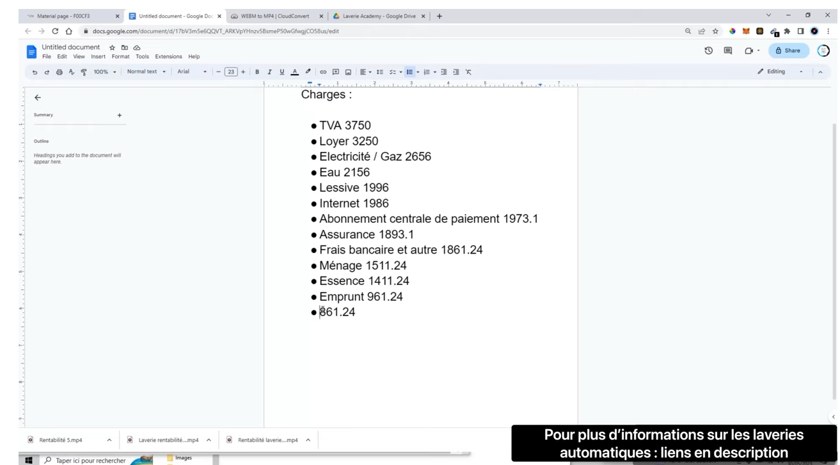Open the File menu
This screenshot has width=840, height=465.
tap(47, 57)
